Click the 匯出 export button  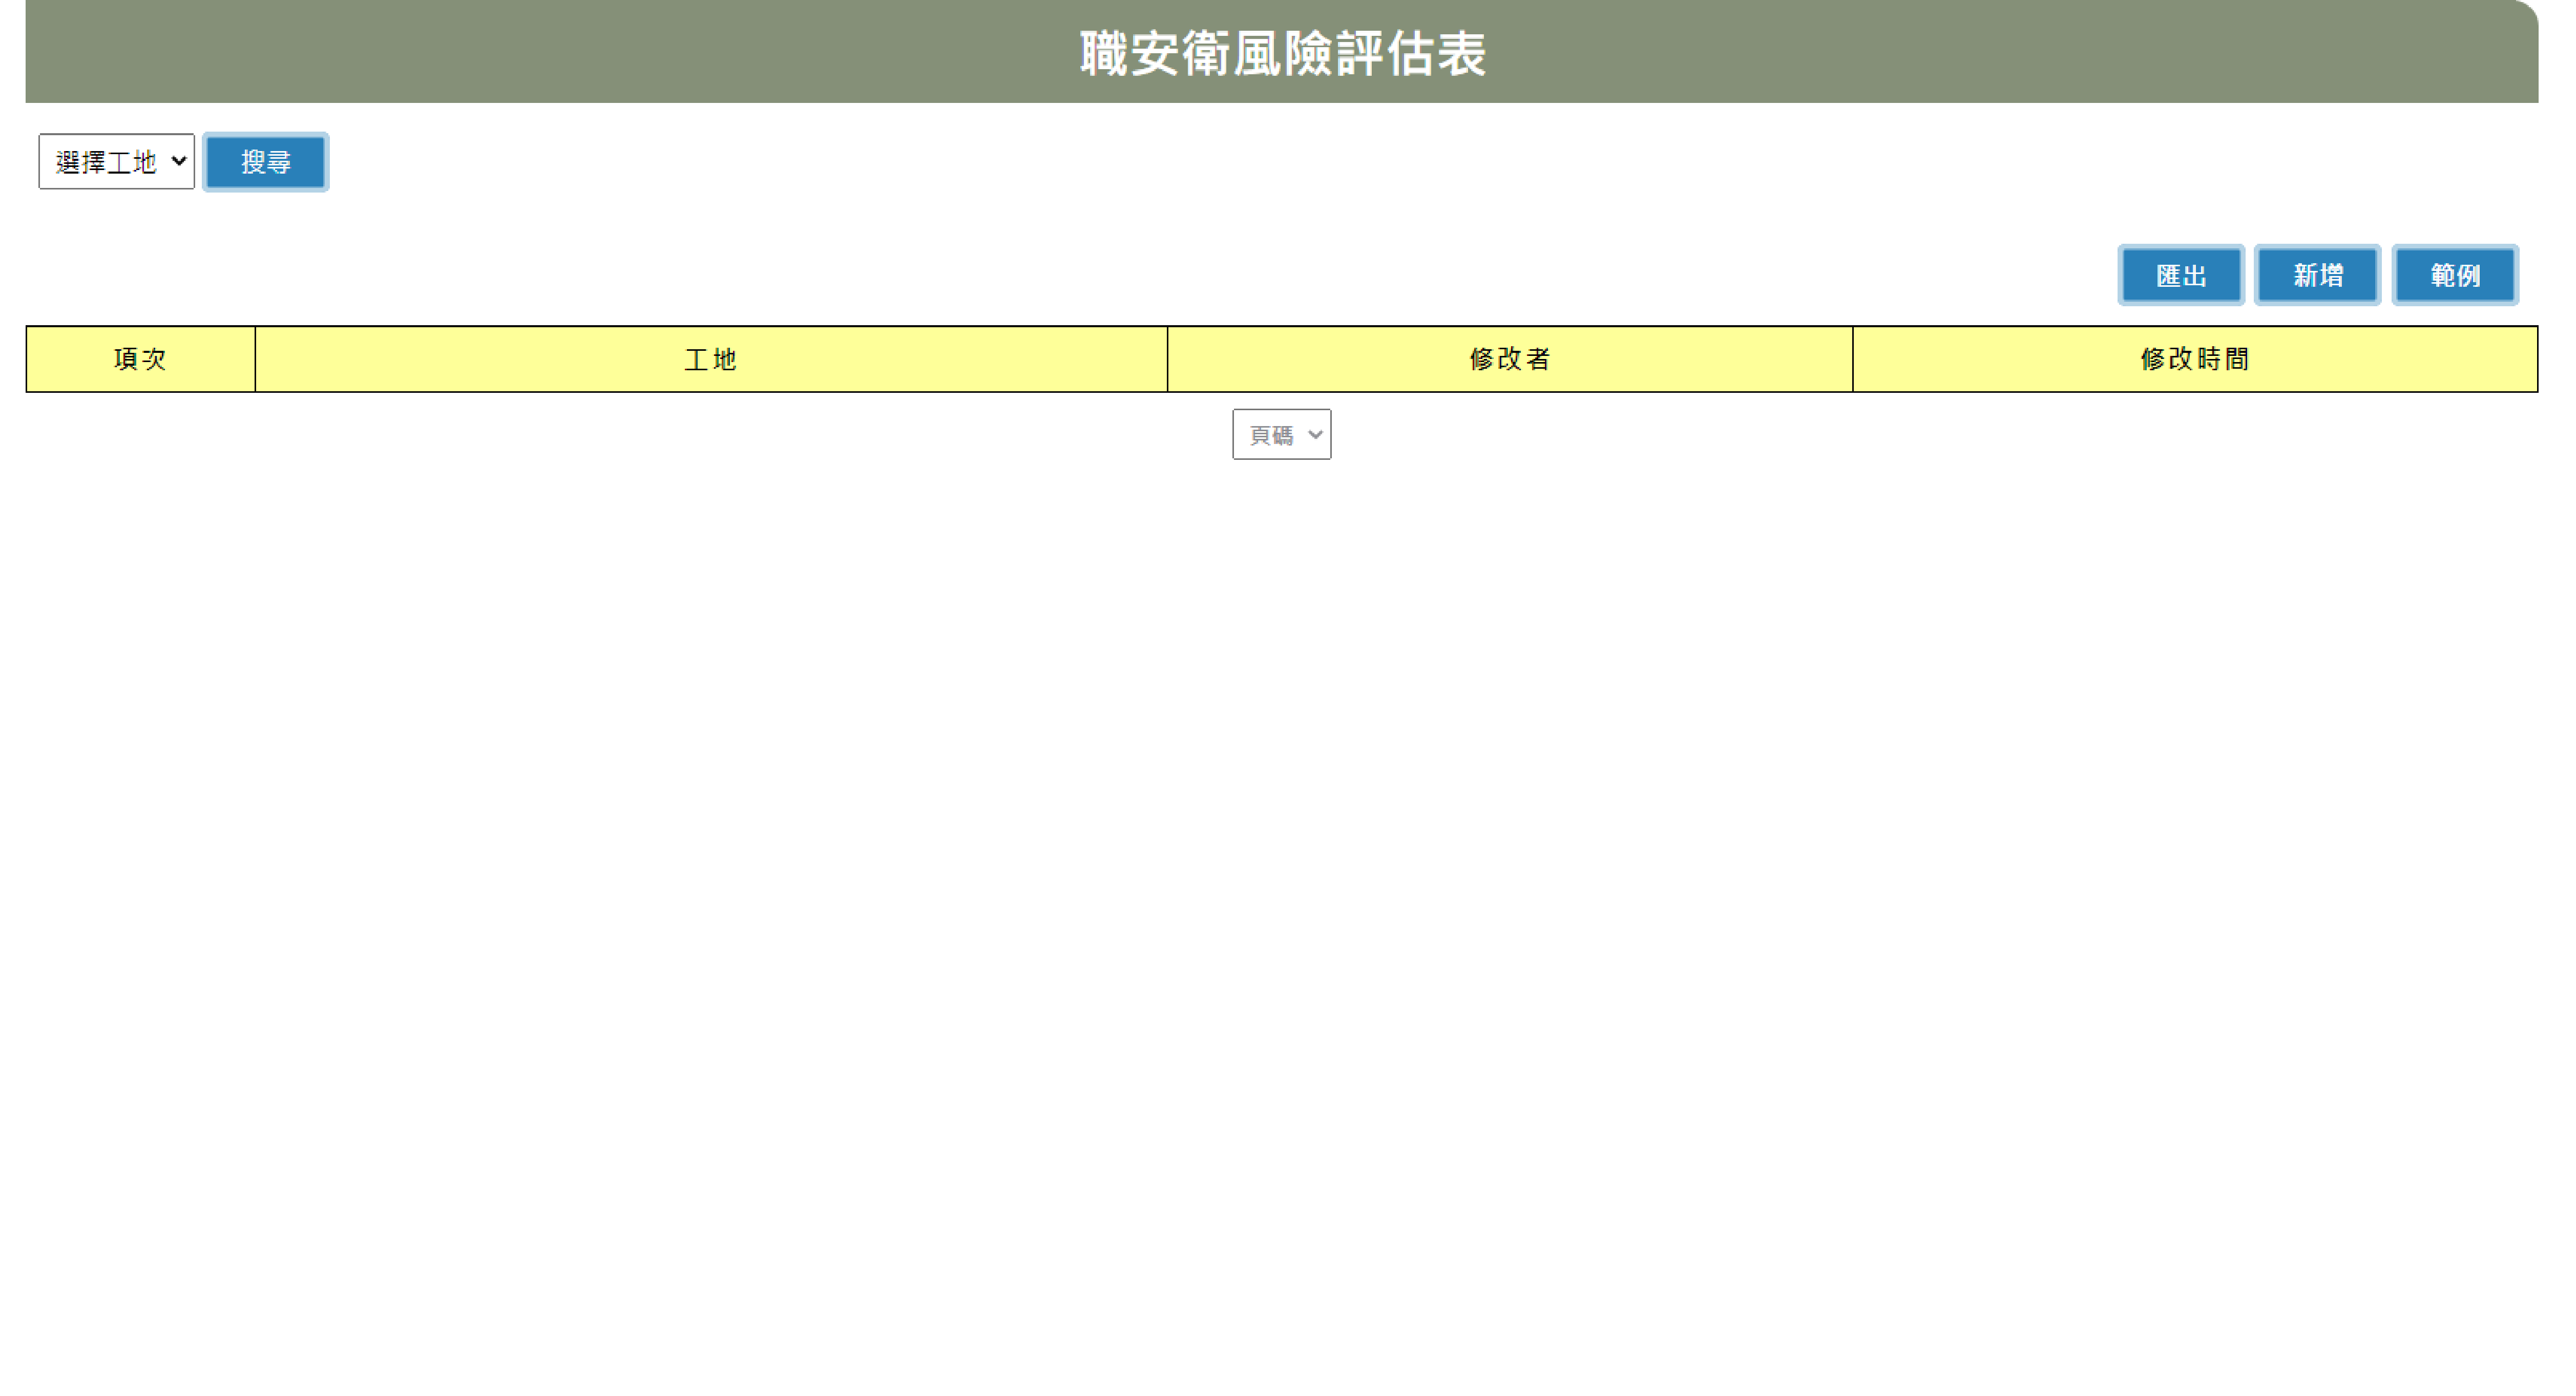tap(2180, 275)
